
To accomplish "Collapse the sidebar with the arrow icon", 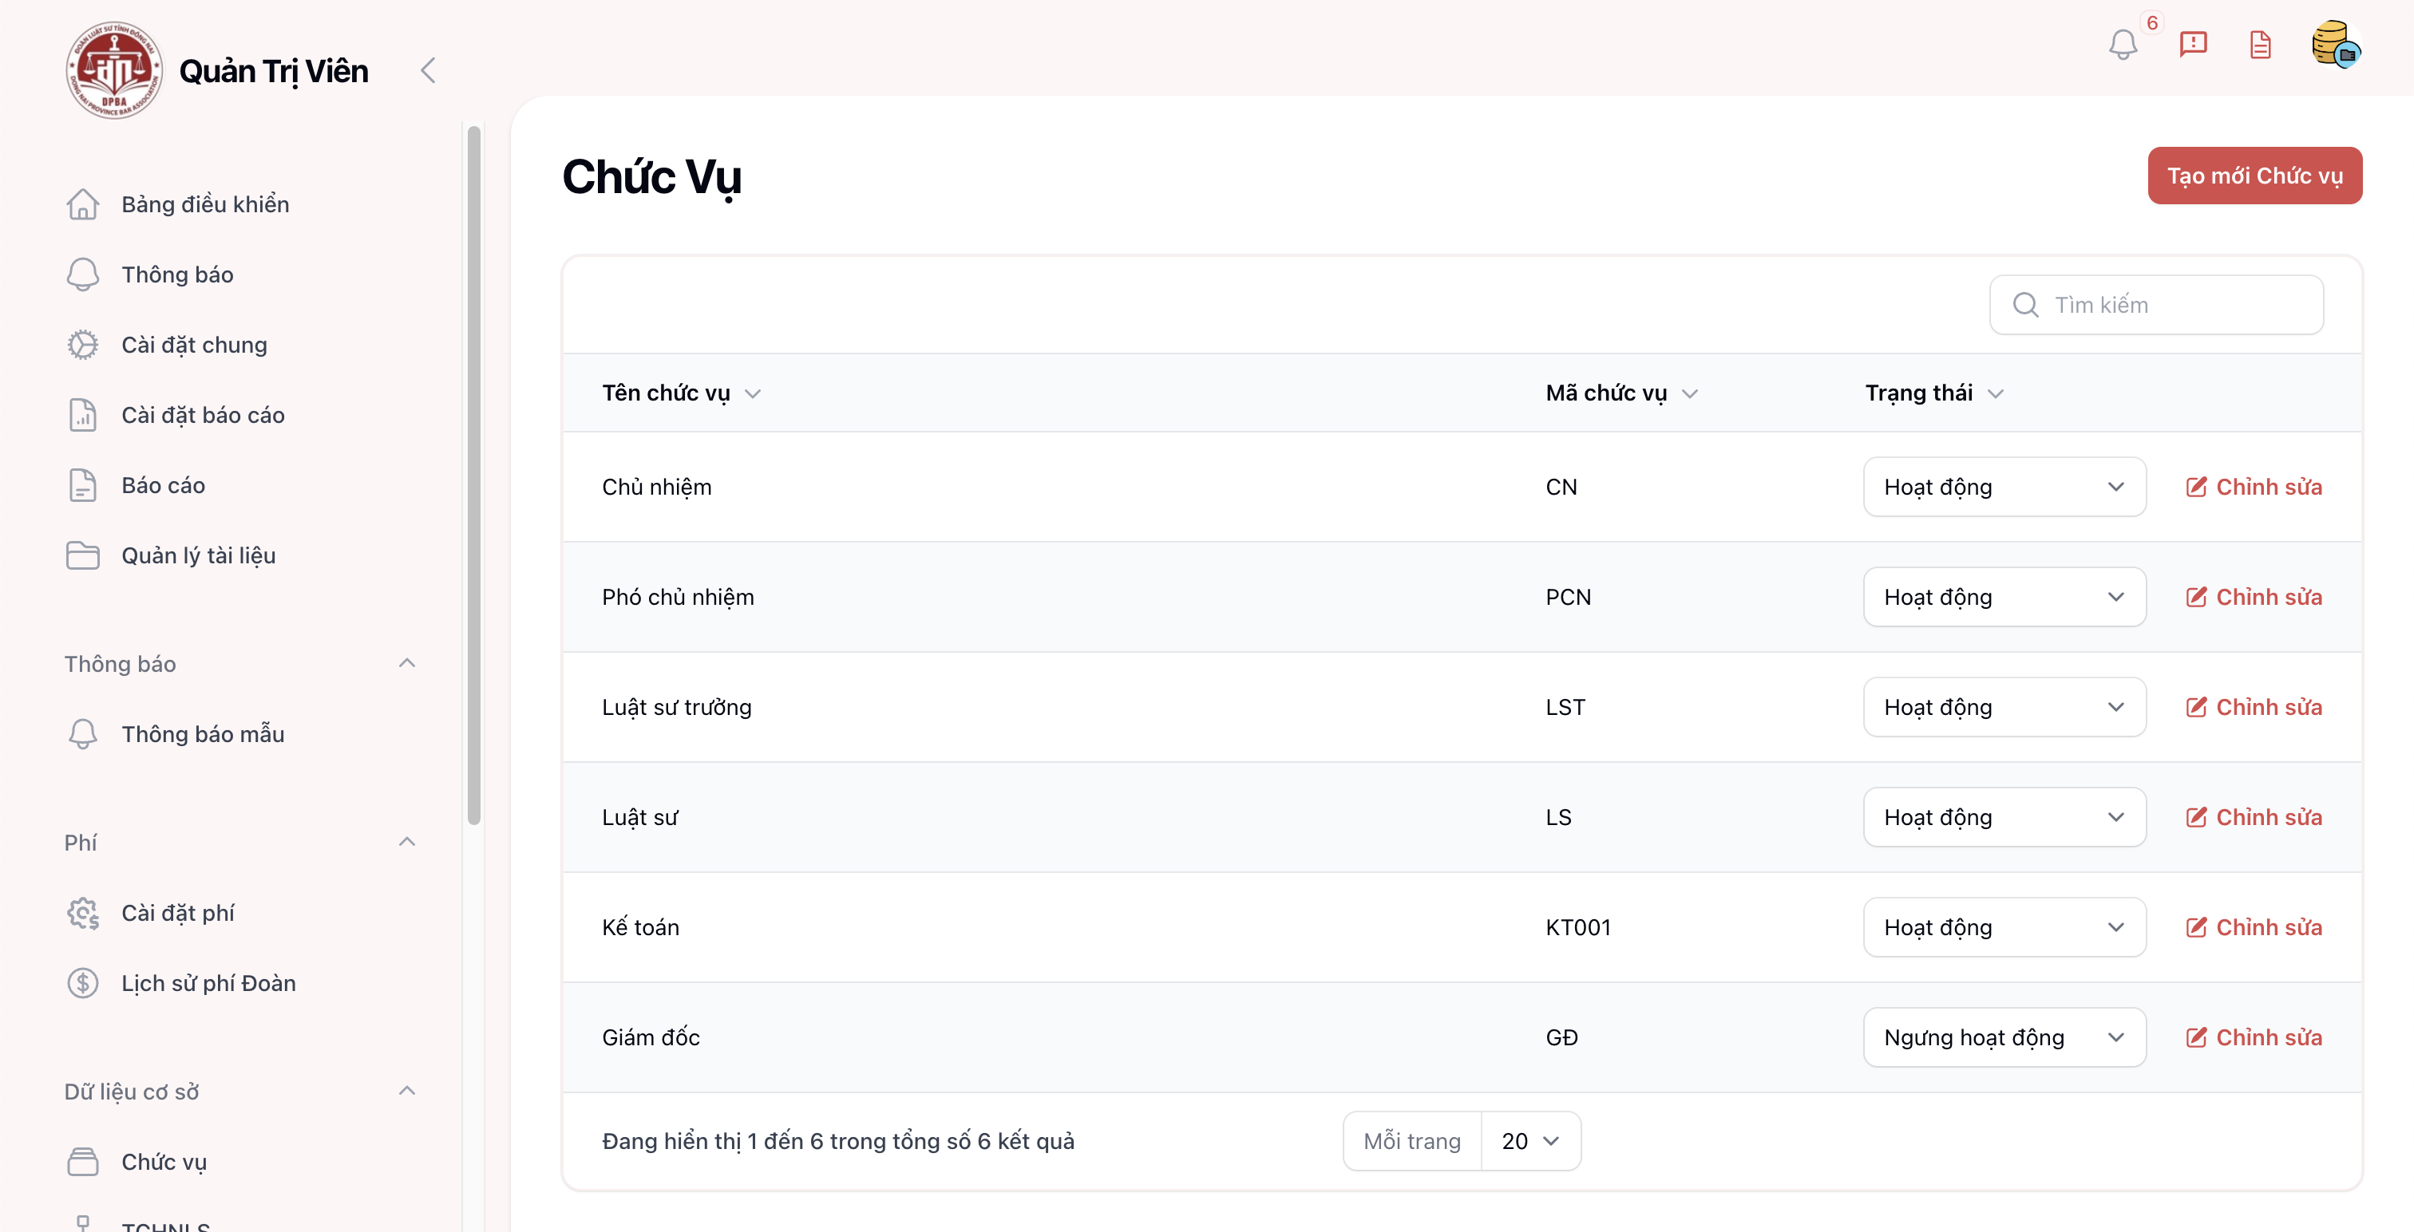I will 428,70.
